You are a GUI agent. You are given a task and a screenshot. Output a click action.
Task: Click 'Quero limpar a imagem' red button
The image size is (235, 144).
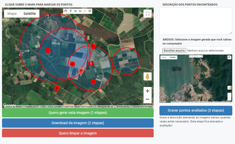(78, 133)
